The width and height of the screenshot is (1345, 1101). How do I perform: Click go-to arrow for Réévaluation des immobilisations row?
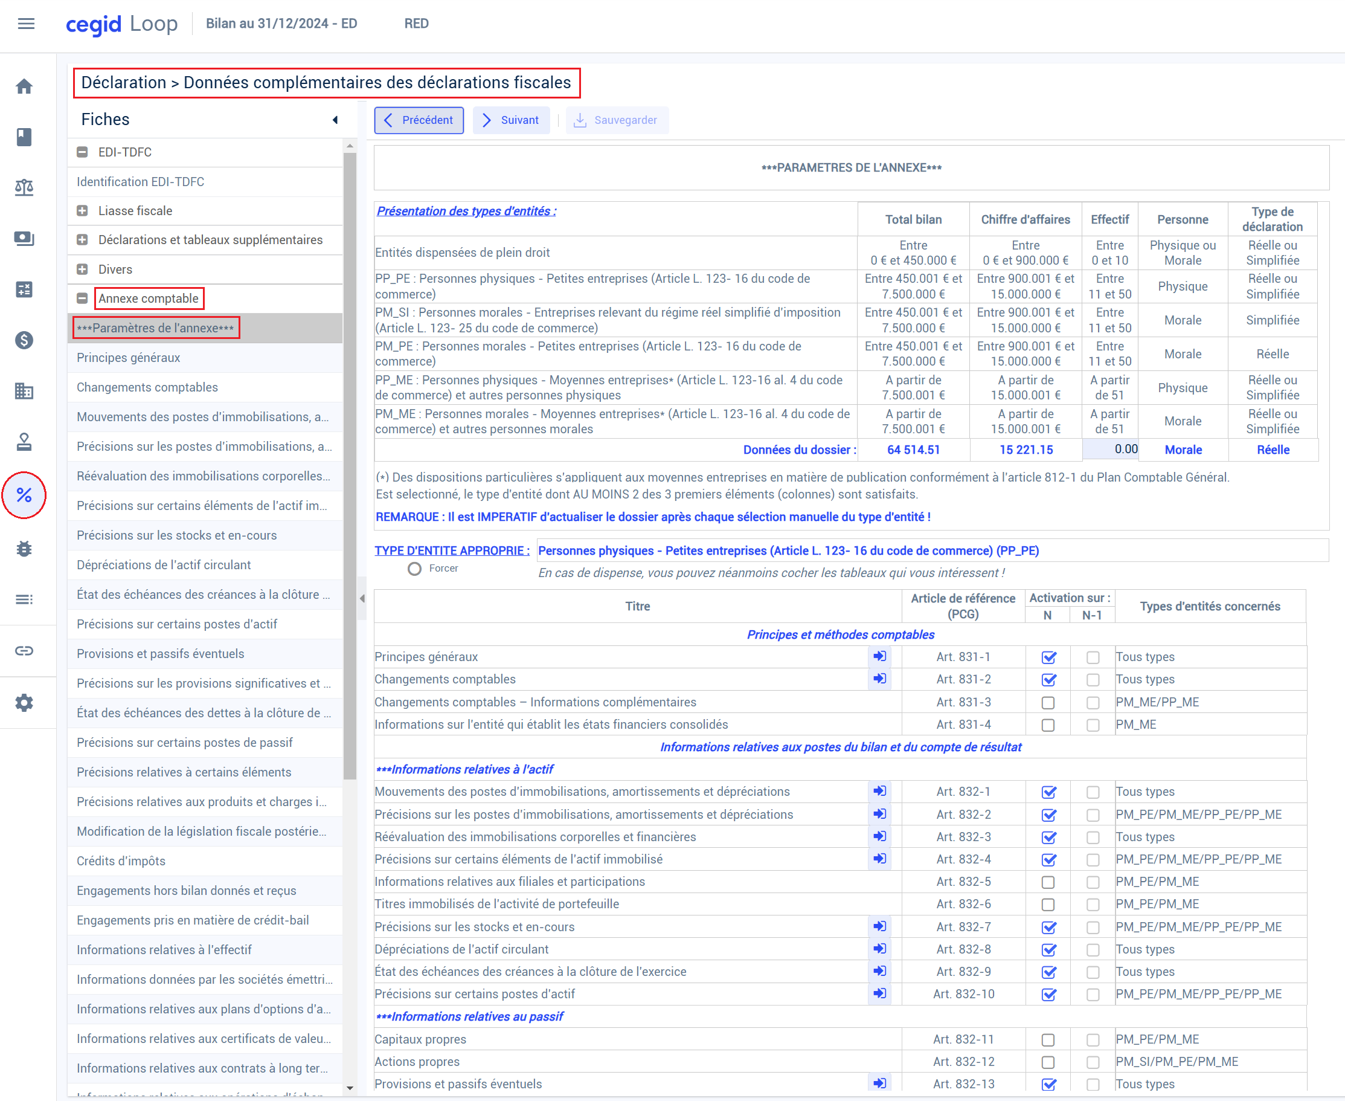pos(880,836)
